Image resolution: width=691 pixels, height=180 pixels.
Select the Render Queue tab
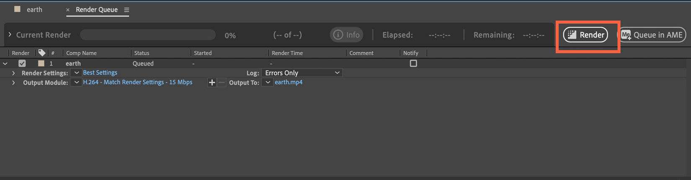click(97, 10)
